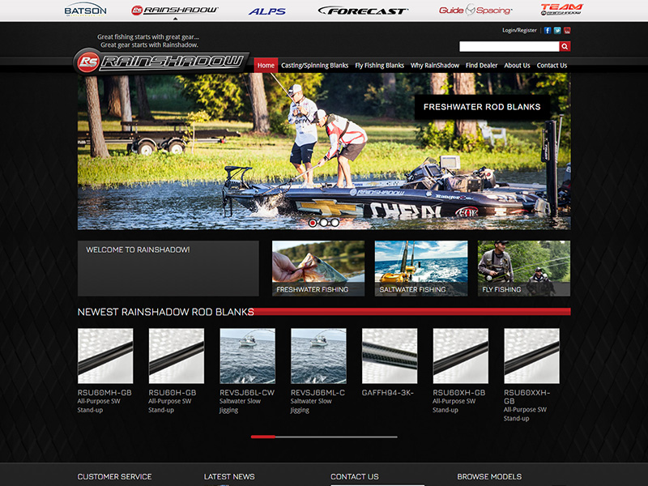The image size is (648, 486).
Task: Open the Casting/Spinning Blanks menu
Action: (314, 66)
